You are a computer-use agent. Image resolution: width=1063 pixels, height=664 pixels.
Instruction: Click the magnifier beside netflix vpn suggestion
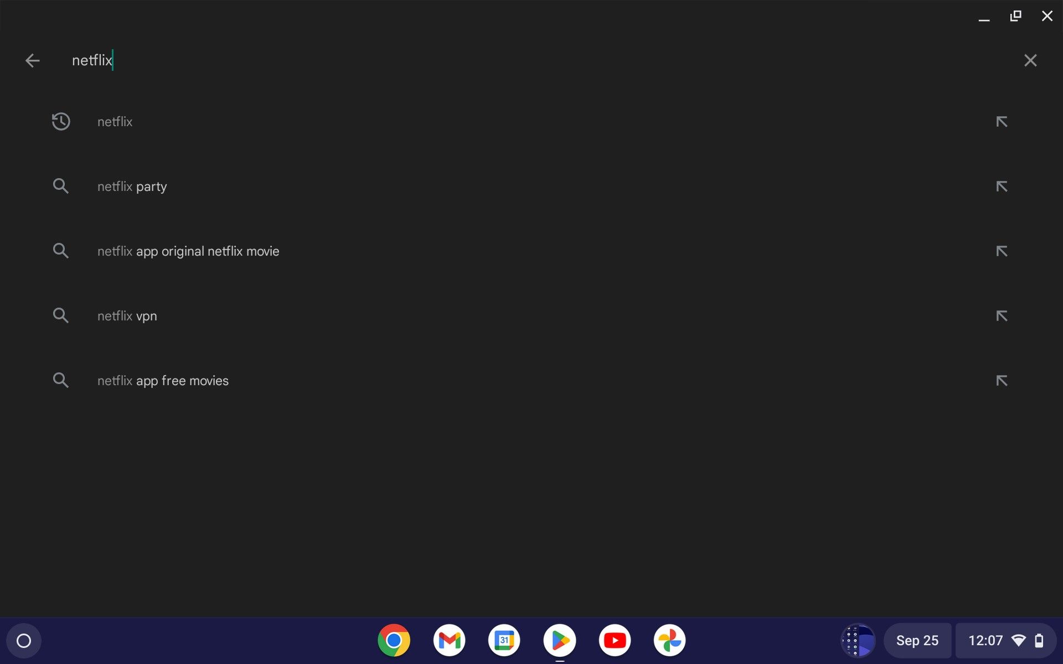coord(61,315)
